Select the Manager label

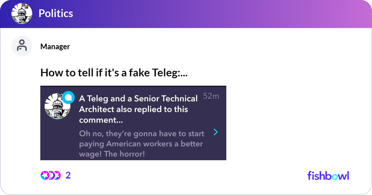click(x=55, y=47)
